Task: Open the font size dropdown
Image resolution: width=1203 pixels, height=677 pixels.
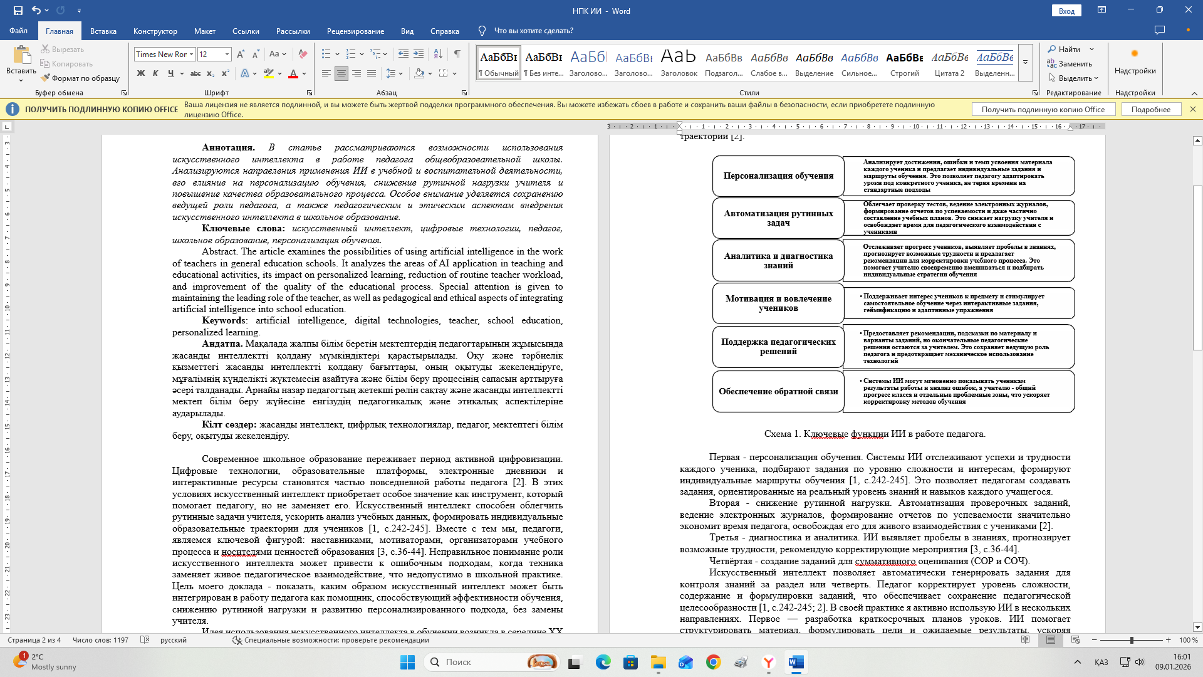Action: click(x=227, y=54)
